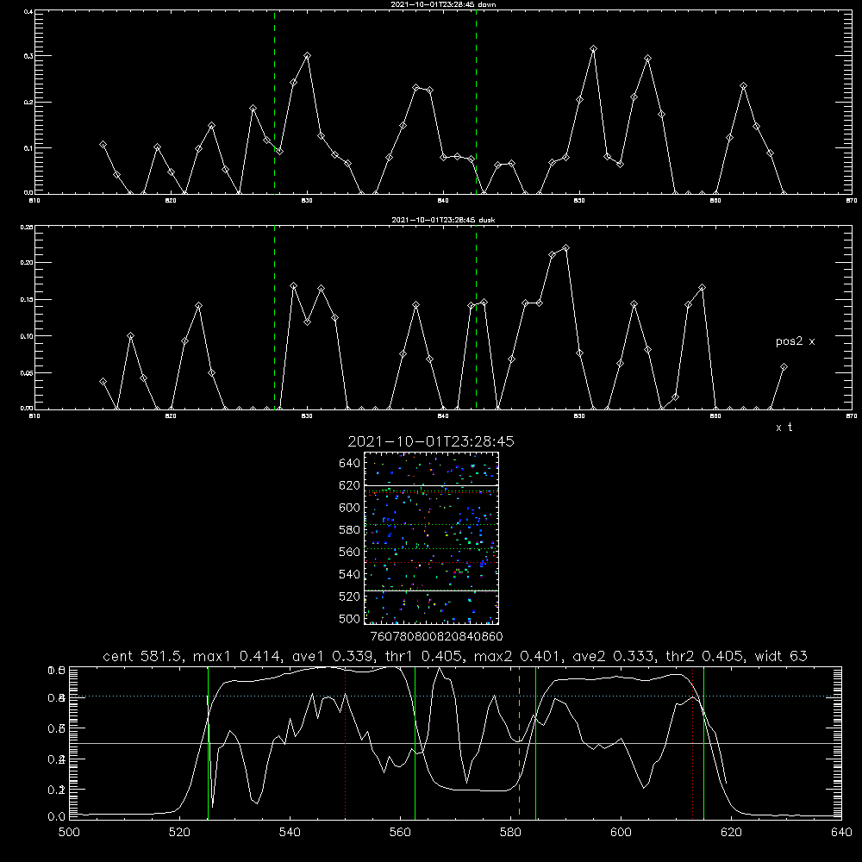
Task: Click the "580" label on bottom plot x-axis
Action: coord(510,833)
